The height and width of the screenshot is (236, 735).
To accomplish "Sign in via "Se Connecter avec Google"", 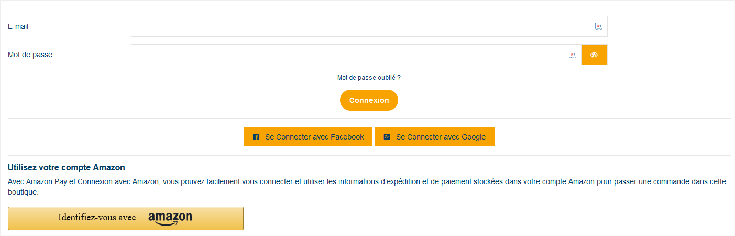I will [434, 137].
